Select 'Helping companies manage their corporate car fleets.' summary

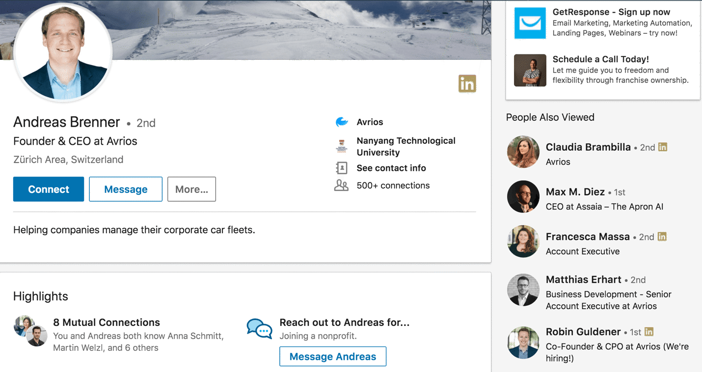pos(134,230)
